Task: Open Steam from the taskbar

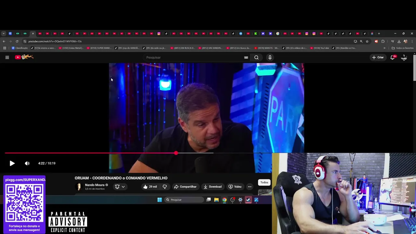Action: tap(248, 200)
